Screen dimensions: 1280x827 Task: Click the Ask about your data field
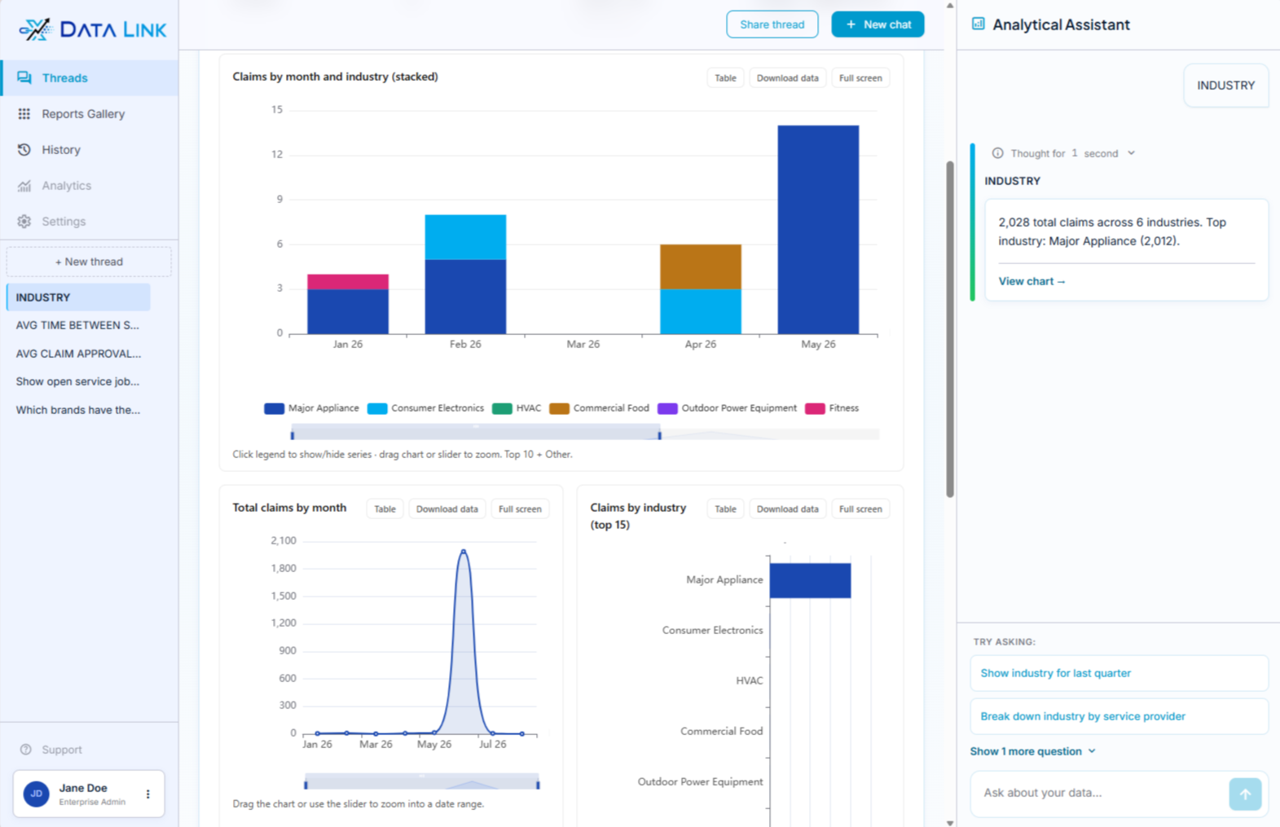[1100, 793]
